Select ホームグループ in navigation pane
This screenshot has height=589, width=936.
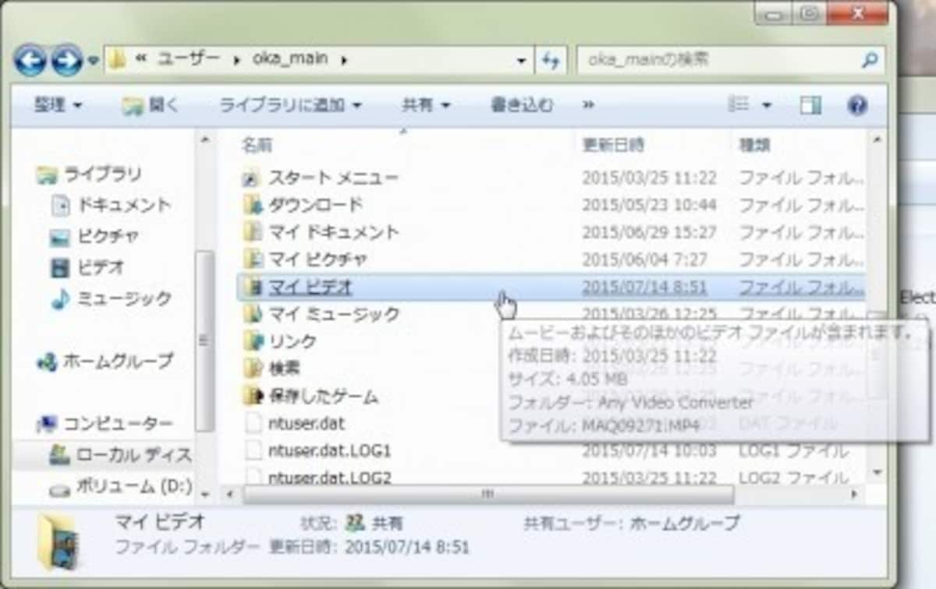tap(106, 361)
